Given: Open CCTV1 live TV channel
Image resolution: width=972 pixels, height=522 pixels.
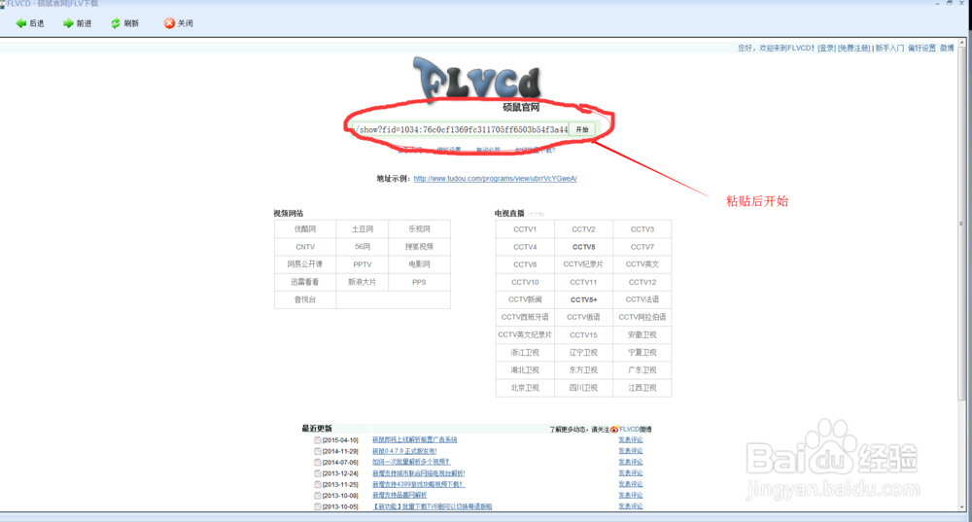Looking at the screenshot, I should [525, 229].
